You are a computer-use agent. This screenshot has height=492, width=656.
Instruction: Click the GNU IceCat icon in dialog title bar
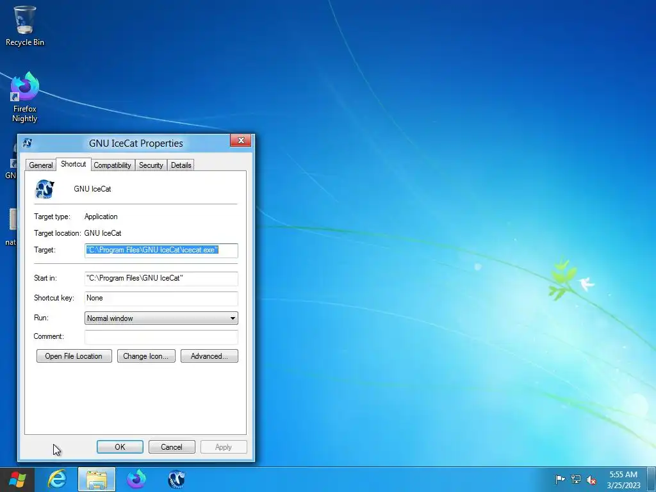pos(28,143)
